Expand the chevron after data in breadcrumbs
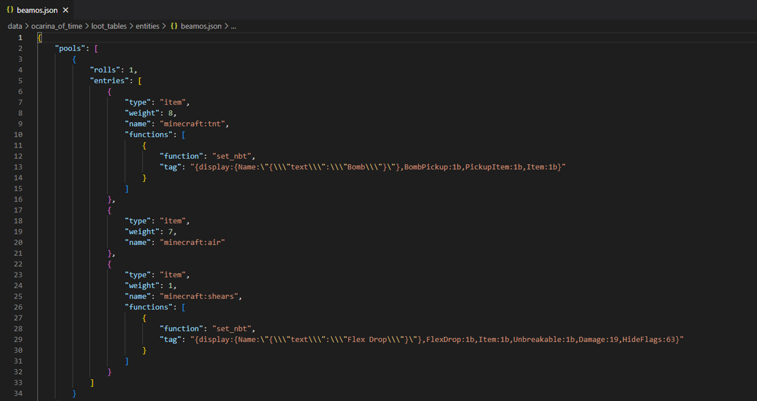757x401 pixels. click(x=27, y=26)
